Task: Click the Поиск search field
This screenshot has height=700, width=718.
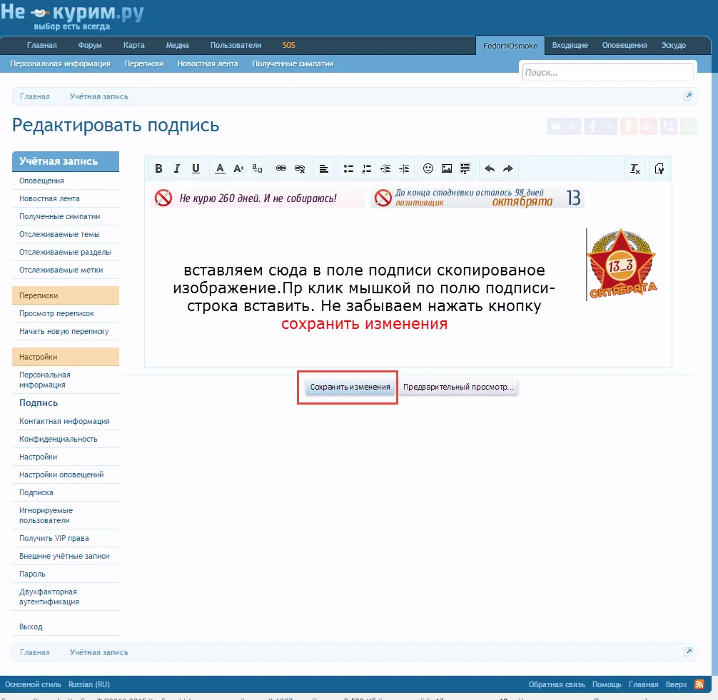Action: (607, 72)
